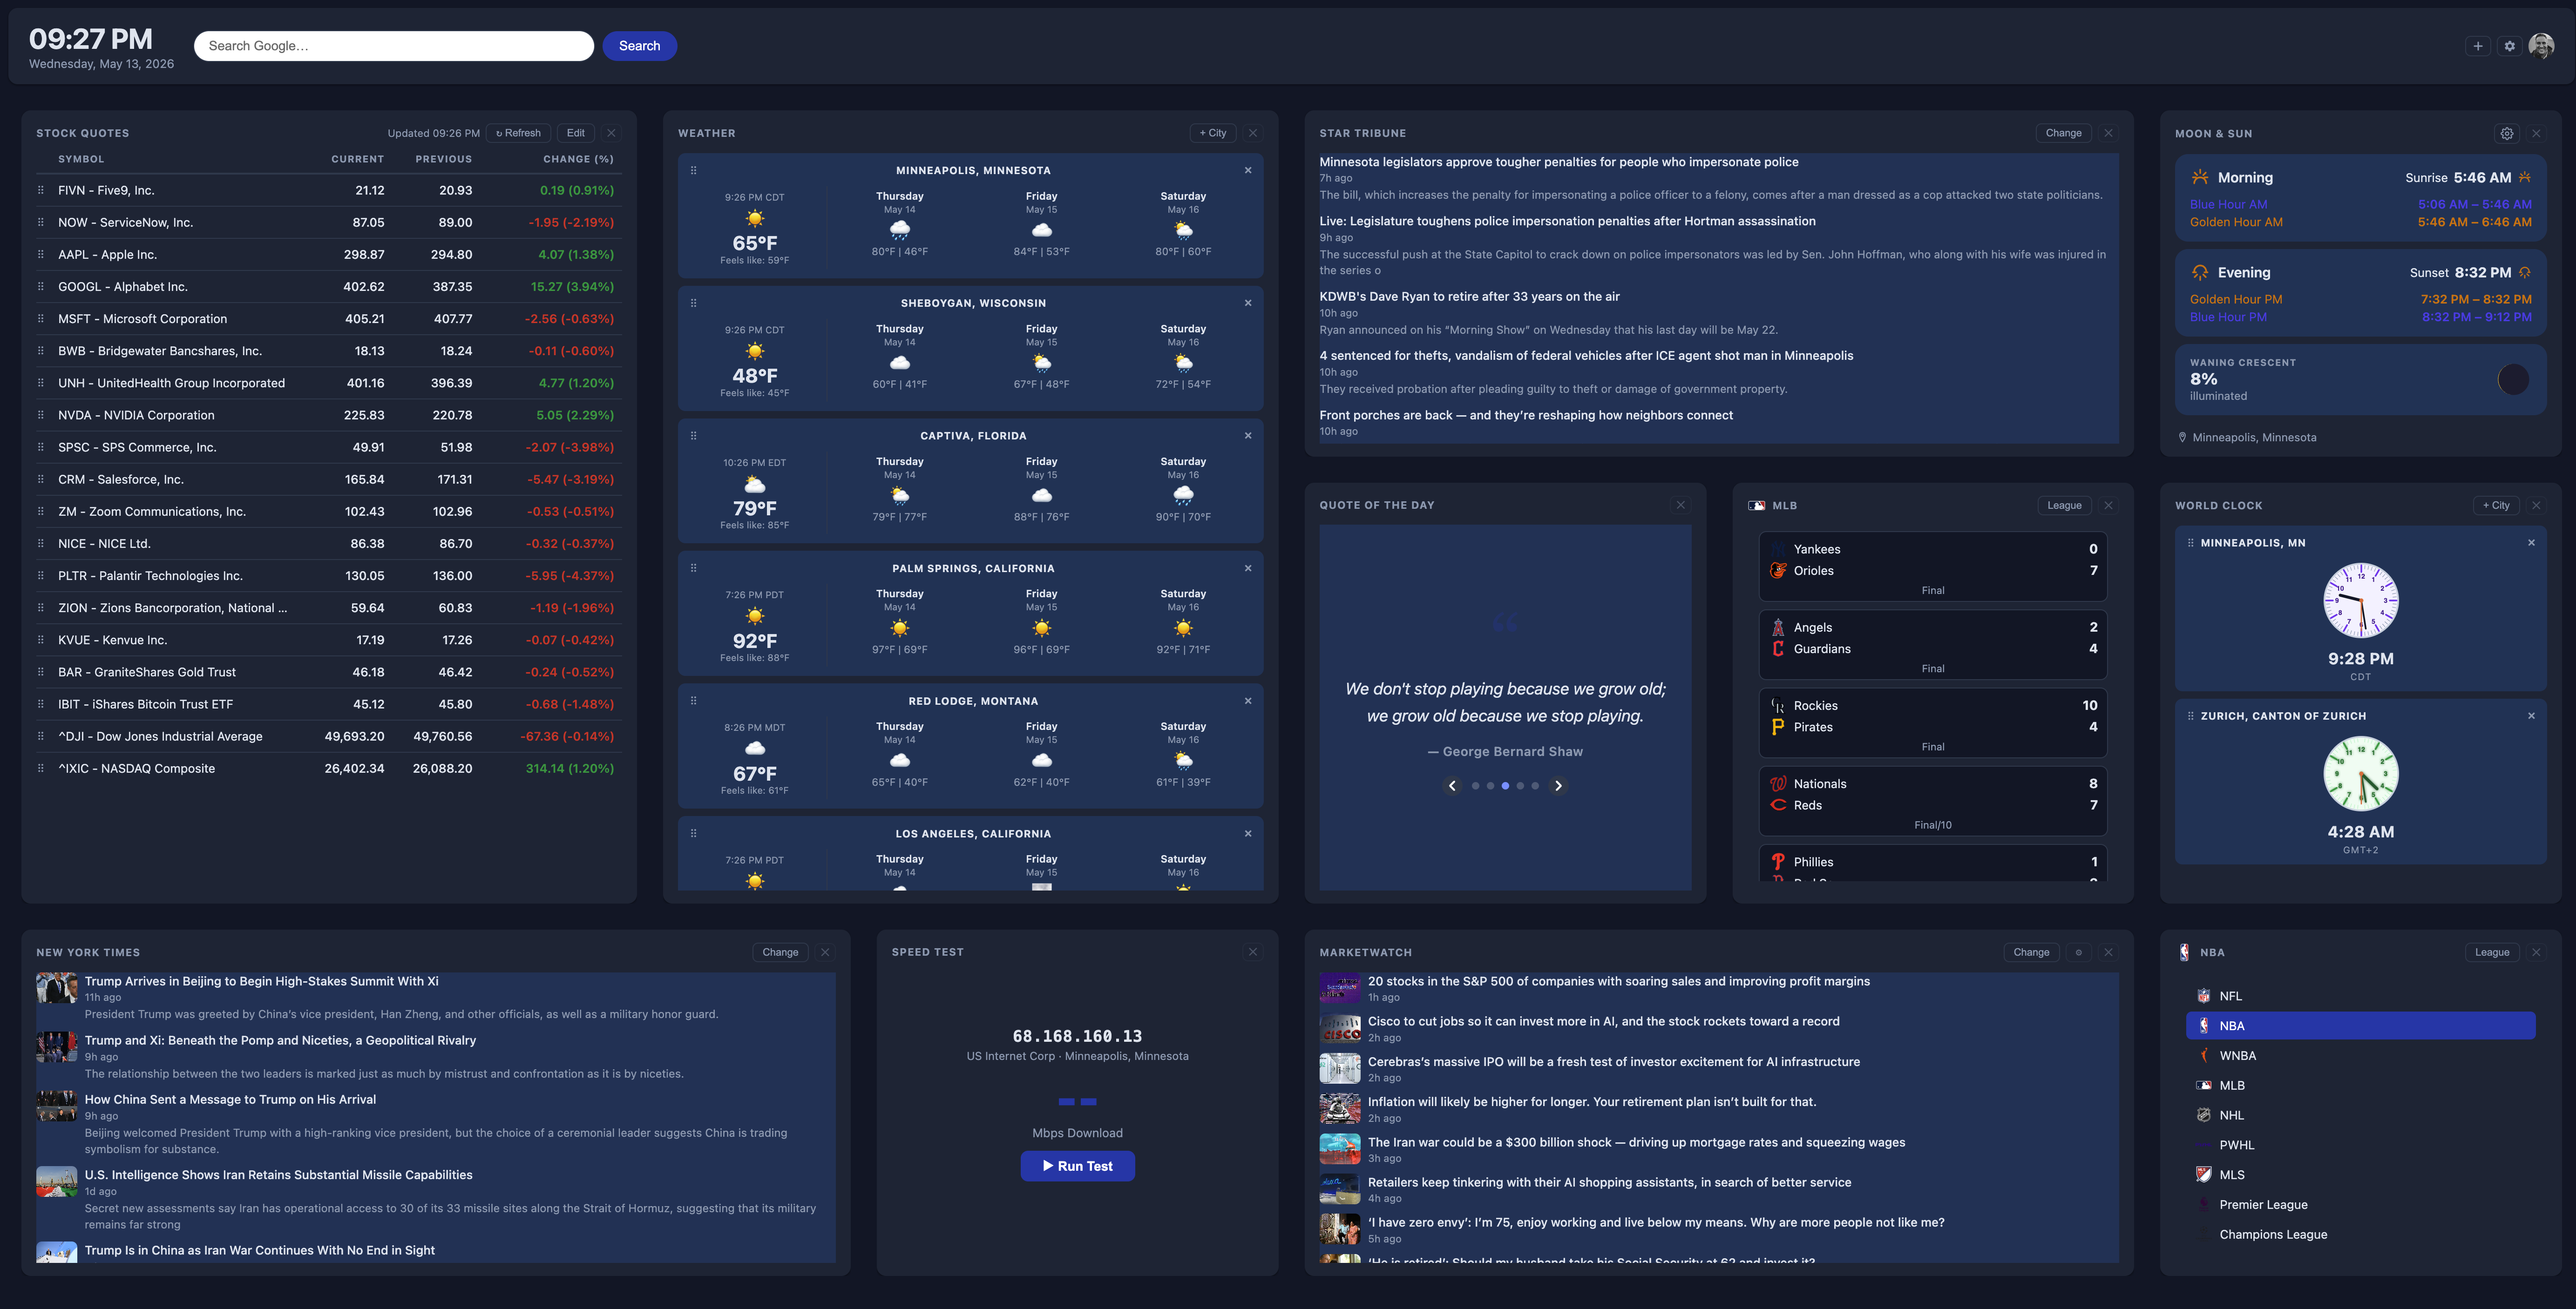Click the IP address 68.168.160.13

(1077, 1037)
